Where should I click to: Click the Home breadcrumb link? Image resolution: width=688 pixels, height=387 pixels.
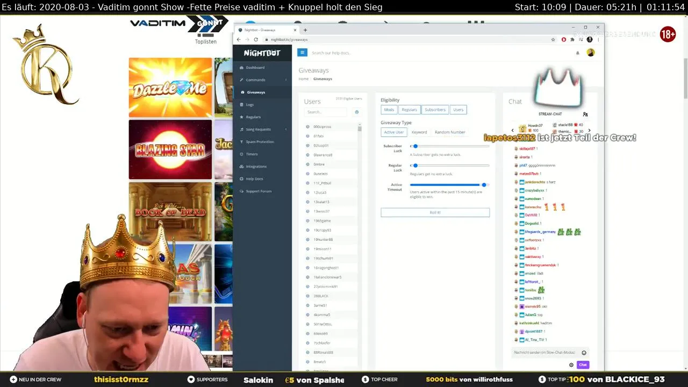[x=304, y=79]
